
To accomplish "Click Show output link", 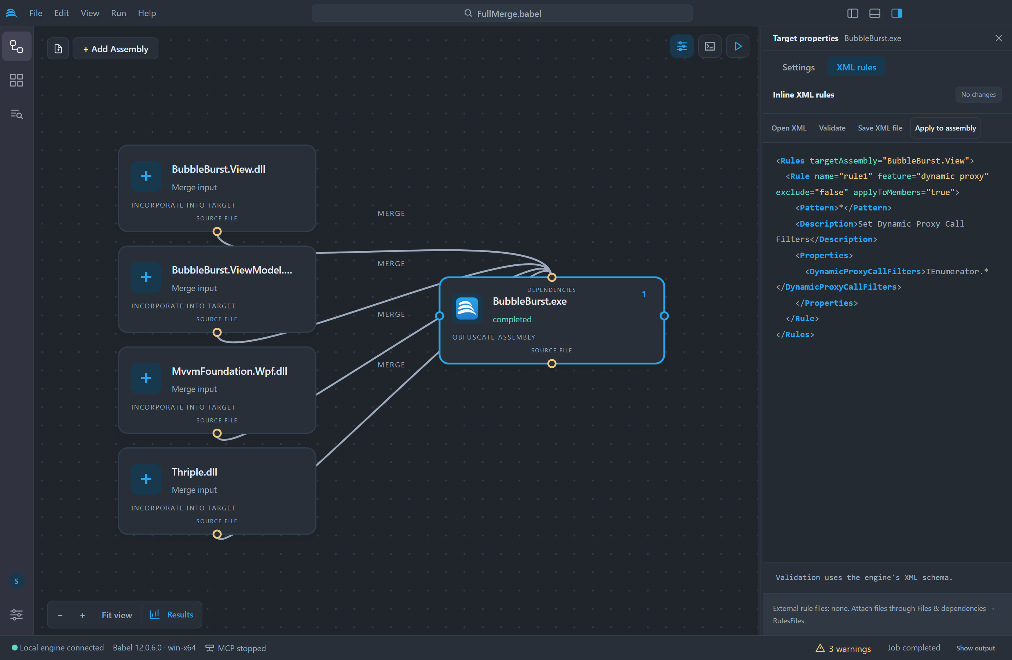I will (x=975, y=648).
